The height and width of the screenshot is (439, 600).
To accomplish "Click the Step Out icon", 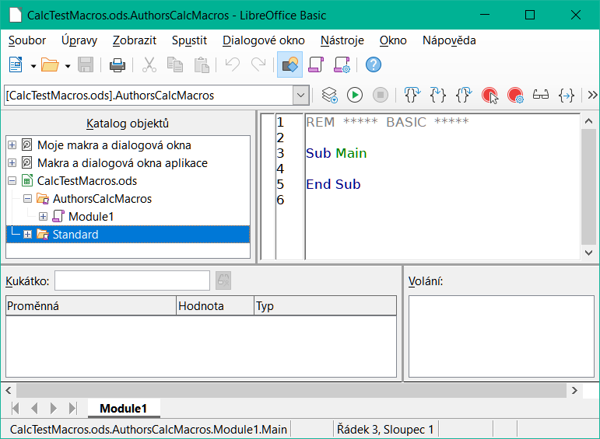I will [463, 95].
